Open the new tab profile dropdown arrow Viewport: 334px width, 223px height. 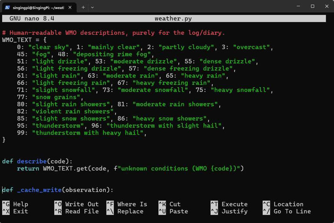[x=92, y=7]
